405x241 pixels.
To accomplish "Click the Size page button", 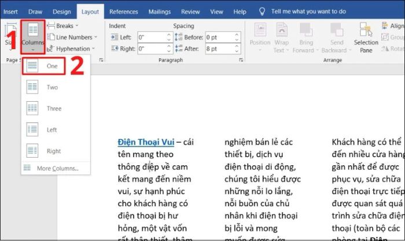I will [10, 37].
